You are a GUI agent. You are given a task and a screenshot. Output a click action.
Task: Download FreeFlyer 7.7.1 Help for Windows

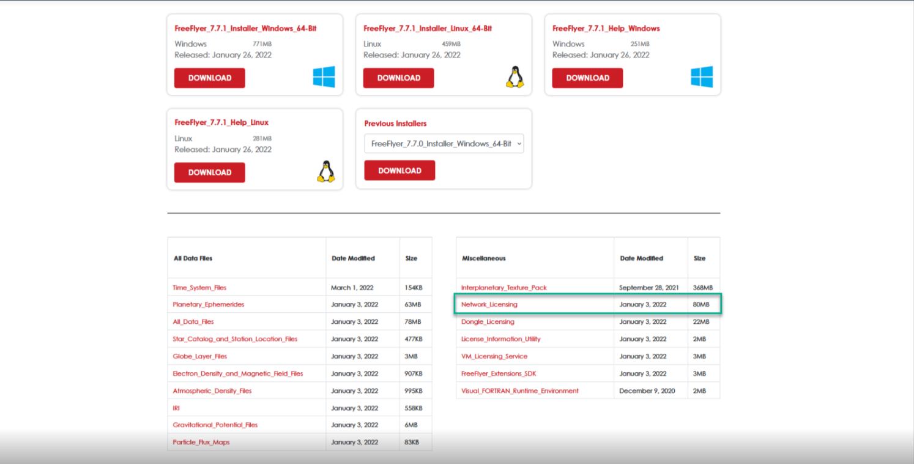[588, 78]
